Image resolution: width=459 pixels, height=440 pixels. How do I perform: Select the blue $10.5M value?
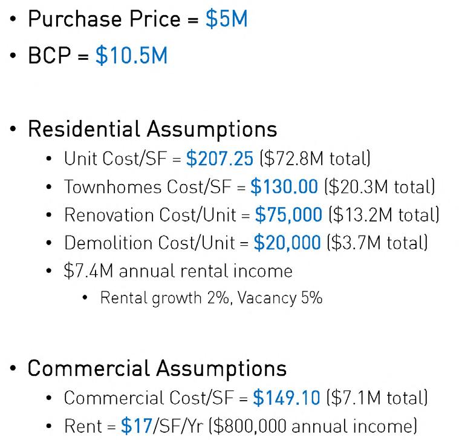tap(131, 56)
